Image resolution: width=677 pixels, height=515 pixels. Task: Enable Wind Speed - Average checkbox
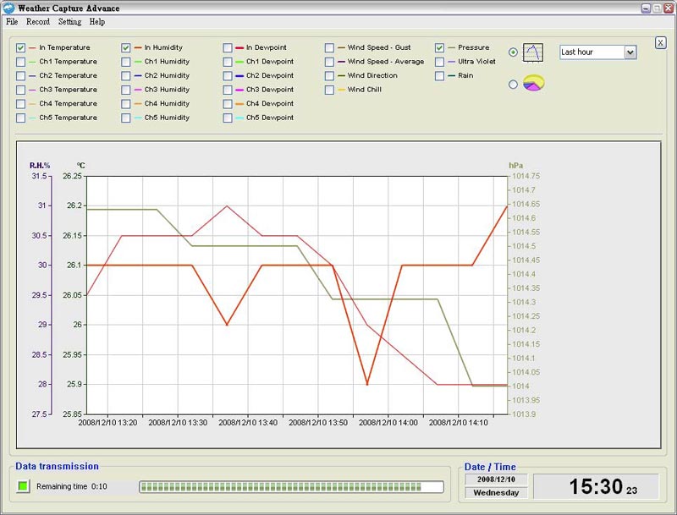[329, 62]
